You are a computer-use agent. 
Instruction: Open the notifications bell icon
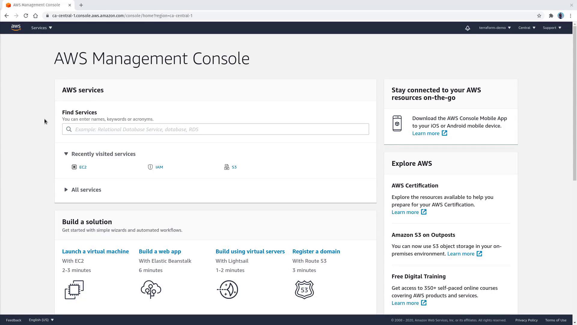(x=468, y=28)
